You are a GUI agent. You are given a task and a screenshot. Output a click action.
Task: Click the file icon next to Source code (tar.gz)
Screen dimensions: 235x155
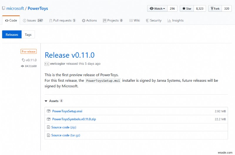pyautogui.click(x=48, y=135)
